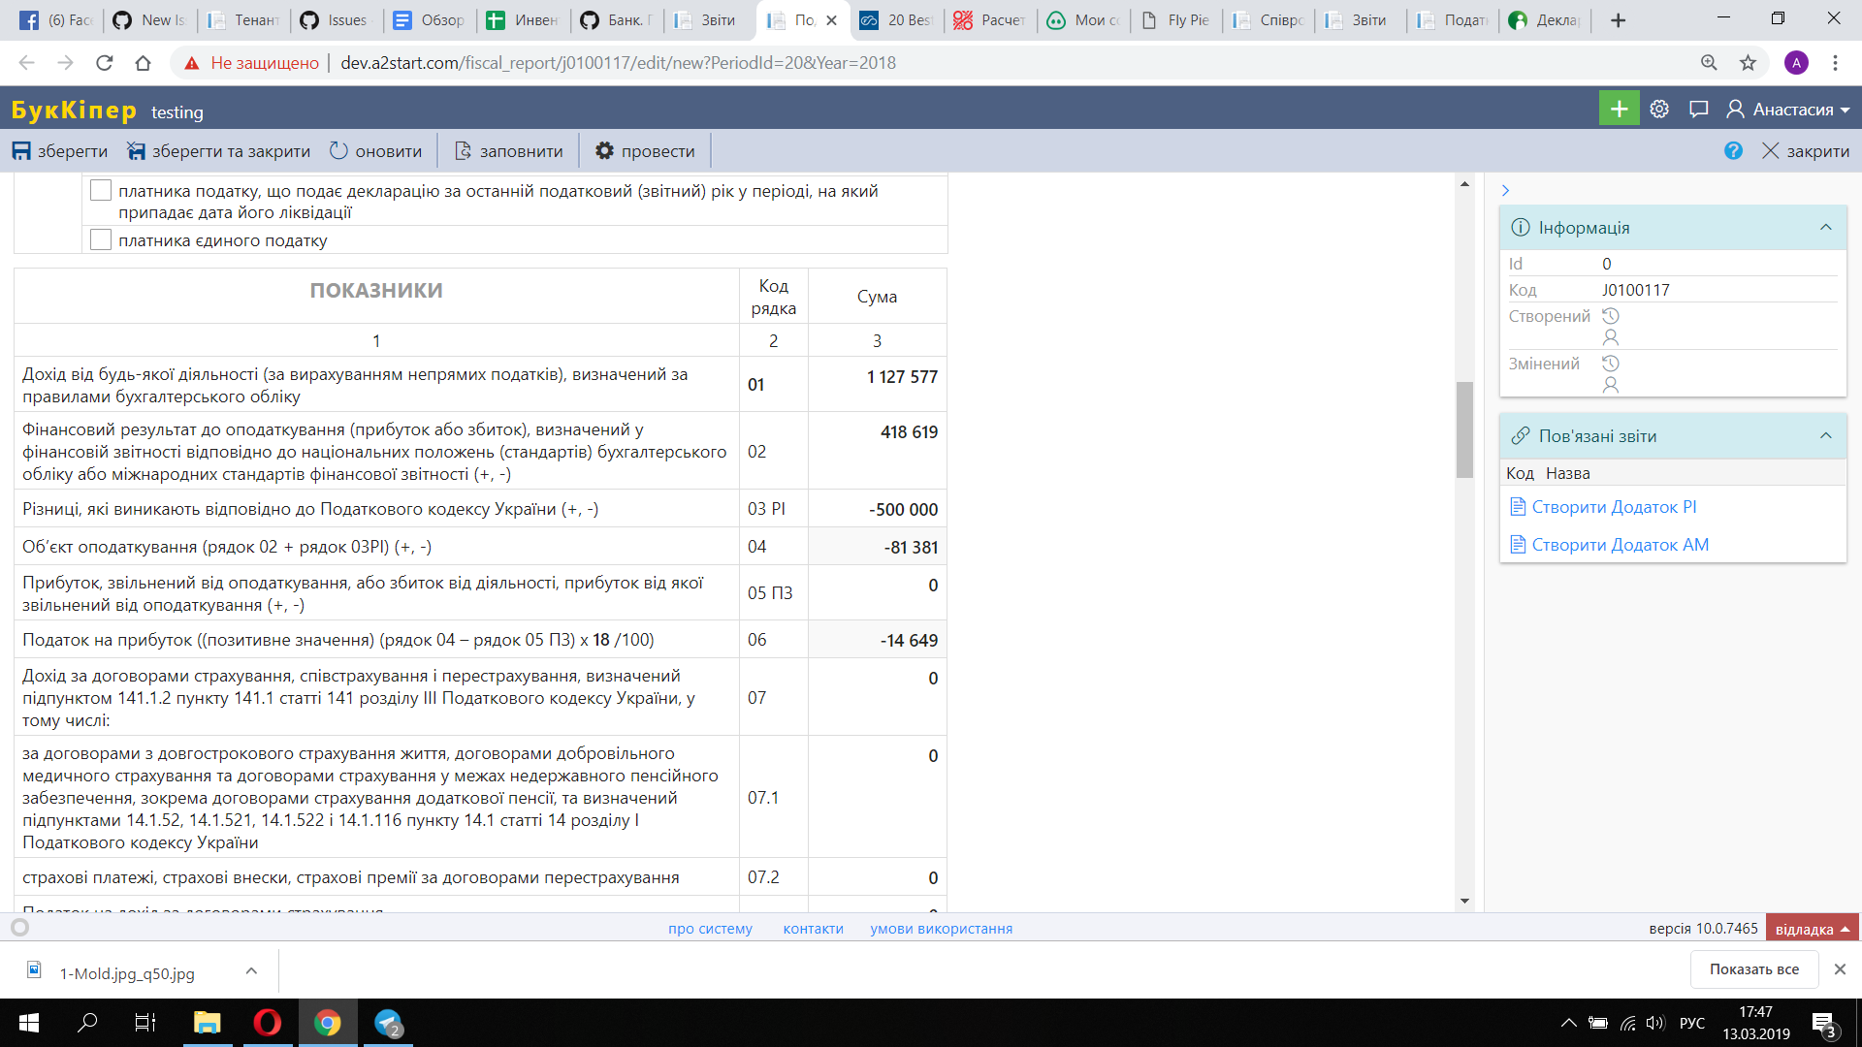Check платника єдиного податку checkbox

(101, 239)
